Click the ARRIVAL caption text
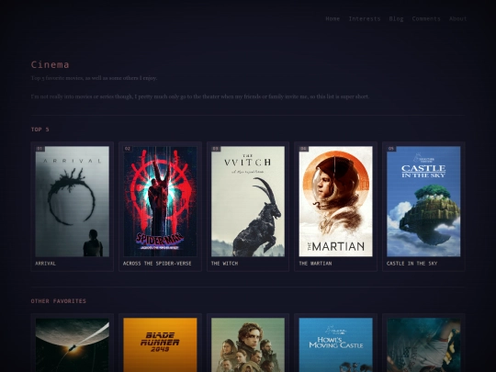The width and height of the screenshot is (496, 372). pyautogui.click(x=46, y=264)
